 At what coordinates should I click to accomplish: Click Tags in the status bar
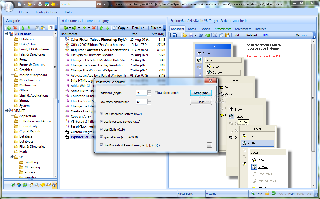tap(257, 193)
